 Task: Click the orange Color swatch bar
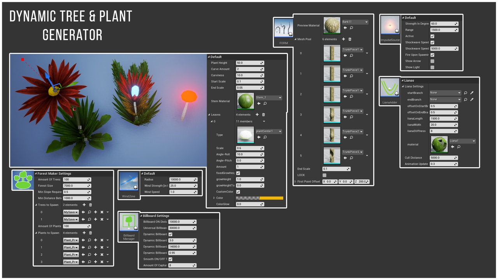click(271, 198)
